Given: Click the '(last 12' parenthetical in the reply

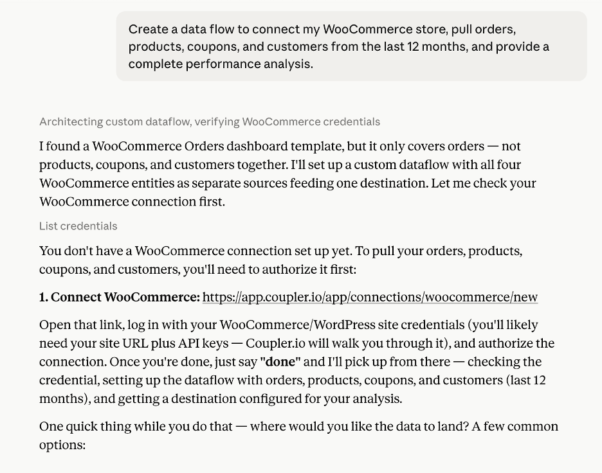Looking at the screenshot, I should point(526,380).
